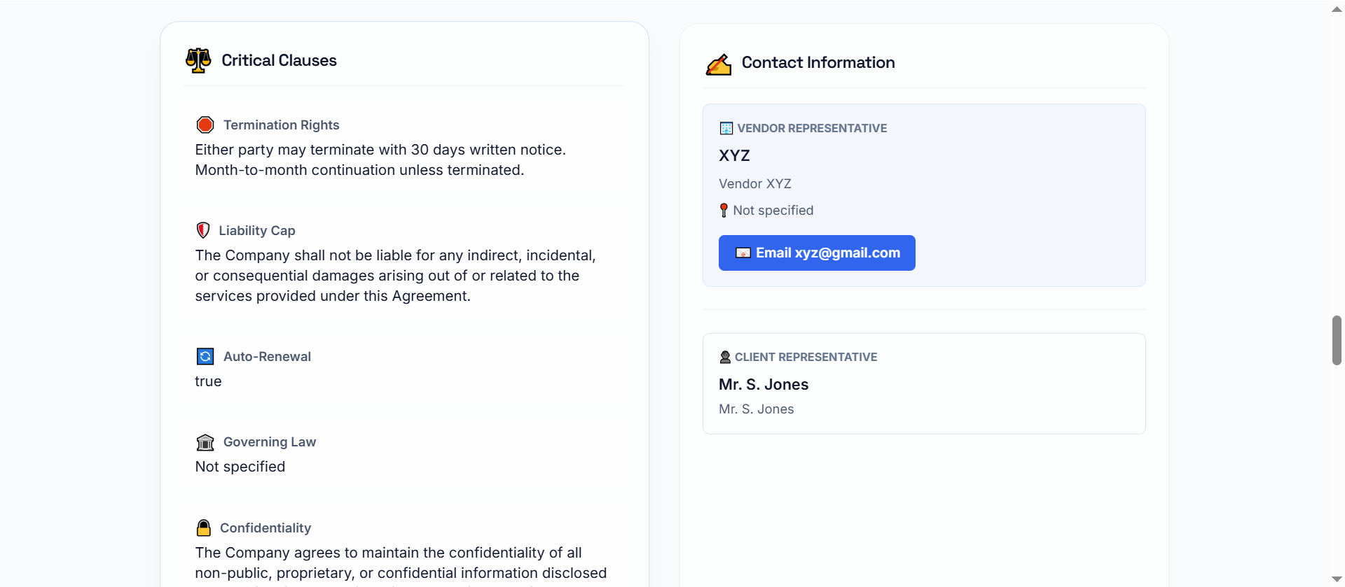Click the 'Vendor XYZ' subtitle

pyautogui.click(x=755, y=183)
